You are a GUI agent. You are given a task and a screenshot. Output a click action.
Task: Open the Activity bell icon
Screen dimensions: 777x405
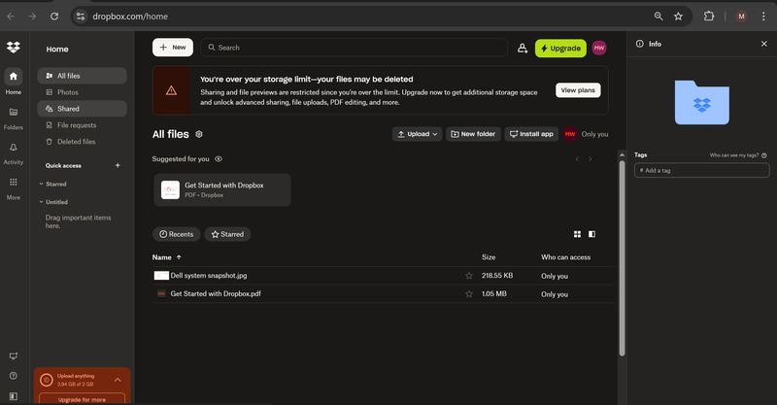14,148
